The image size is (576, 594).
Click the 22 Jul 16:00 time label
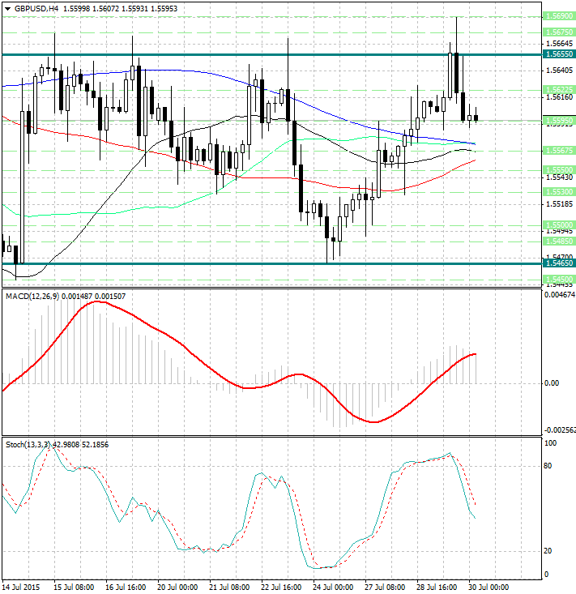pos(281,588)
